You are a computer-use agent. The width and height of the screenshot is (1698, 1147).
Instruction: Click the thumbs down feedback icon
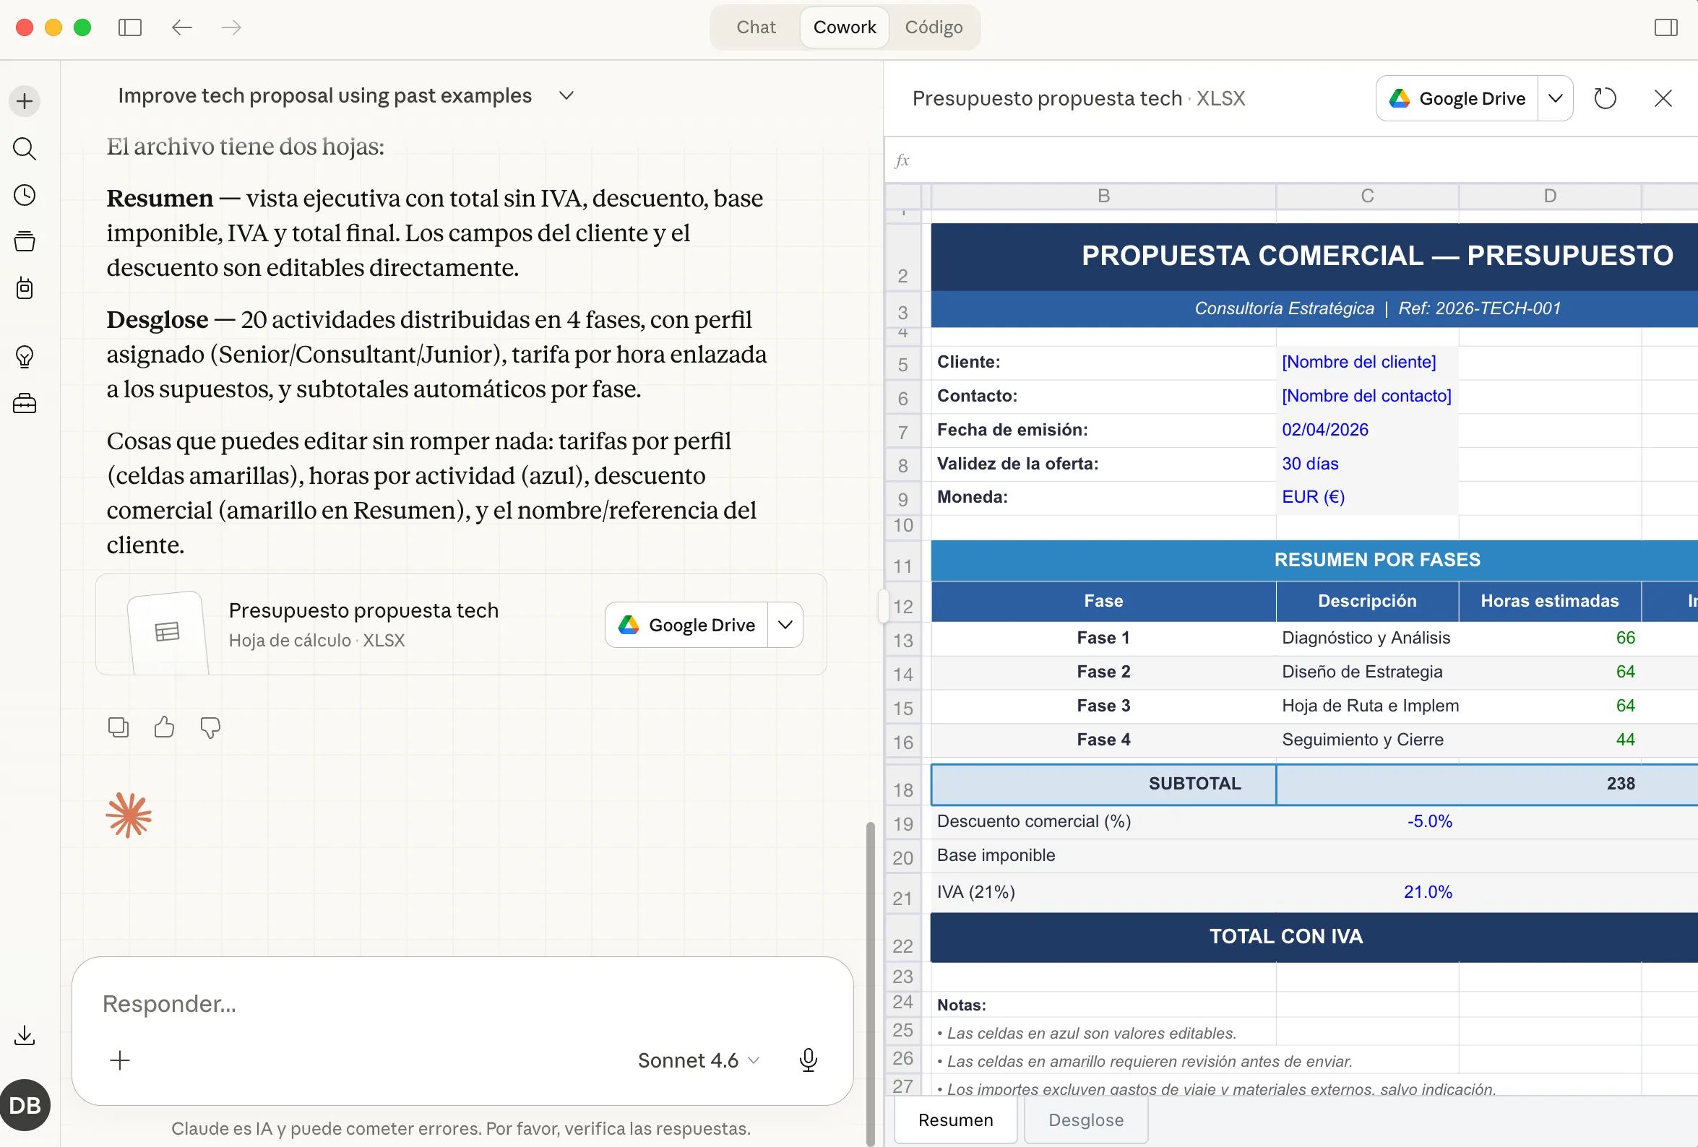click(210, 727)
